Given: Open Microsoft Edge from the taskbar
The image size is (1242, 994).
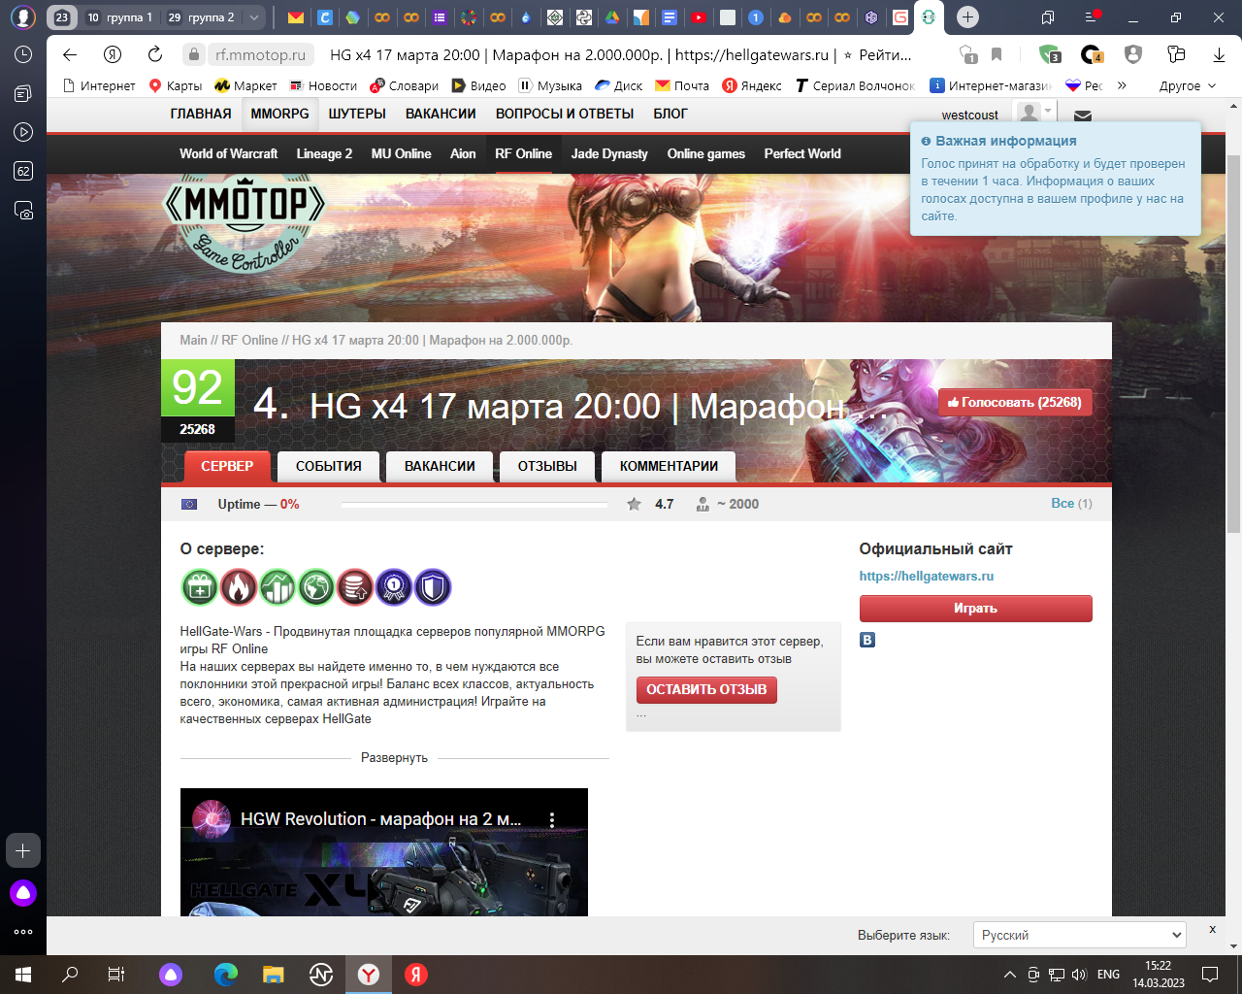Looking at the screenshot, I should 225,975.
